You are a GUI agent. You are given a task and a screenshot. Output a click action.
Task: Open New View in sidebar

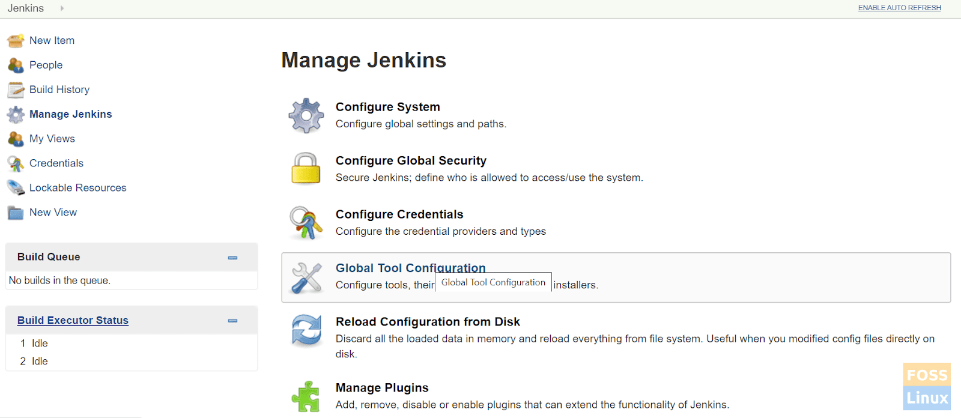(x=53, y=213)
